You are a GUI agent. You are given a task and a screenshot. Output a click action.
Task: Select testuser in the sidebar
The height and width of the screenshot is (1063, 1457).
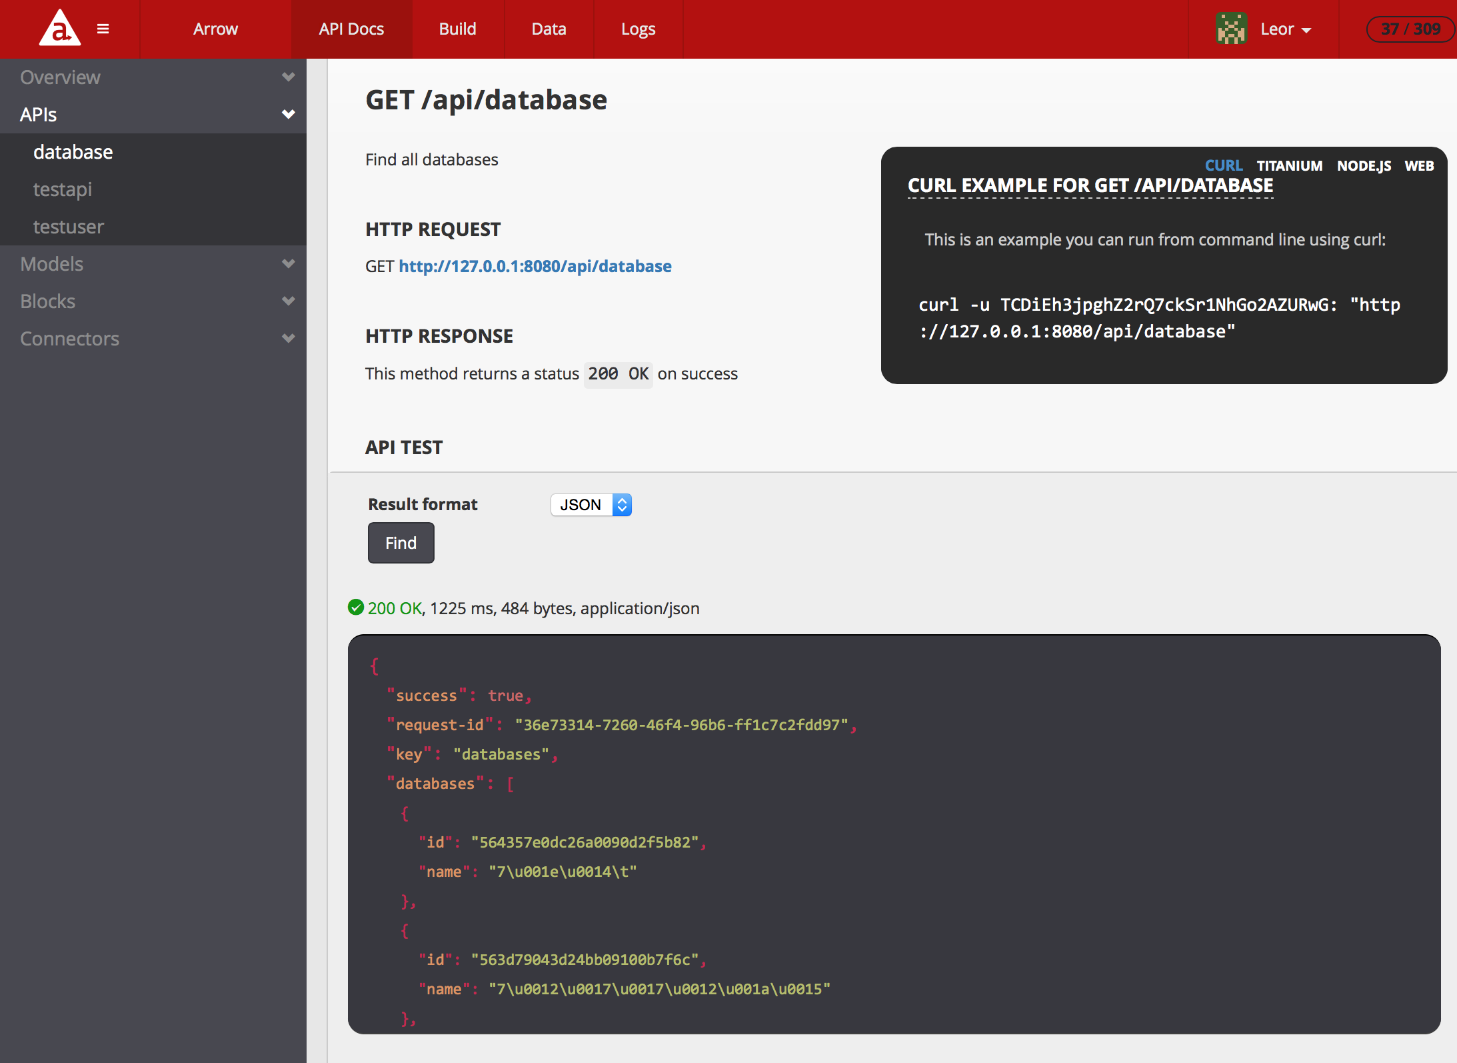[69, 227]
